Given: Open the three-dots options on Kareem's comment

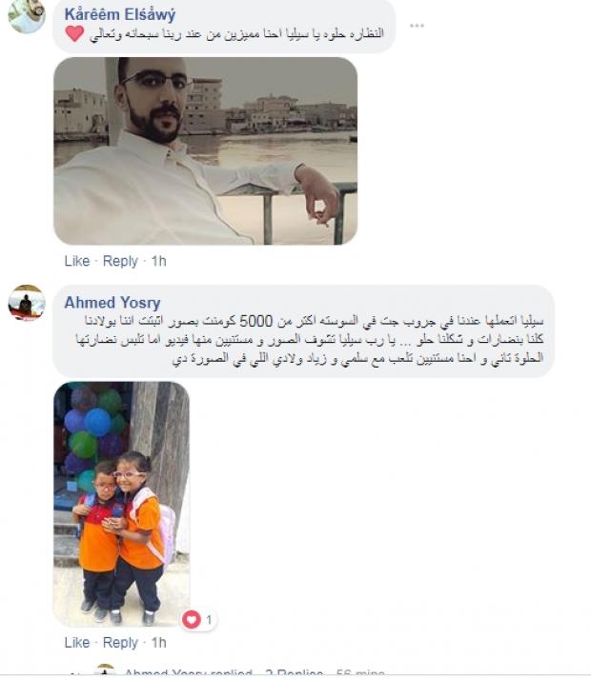Looking at the screenshot, I should 417,26.
